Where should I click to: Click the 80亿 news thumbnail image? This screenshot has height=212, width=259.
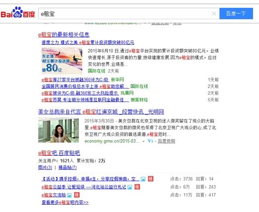point(62,61)
